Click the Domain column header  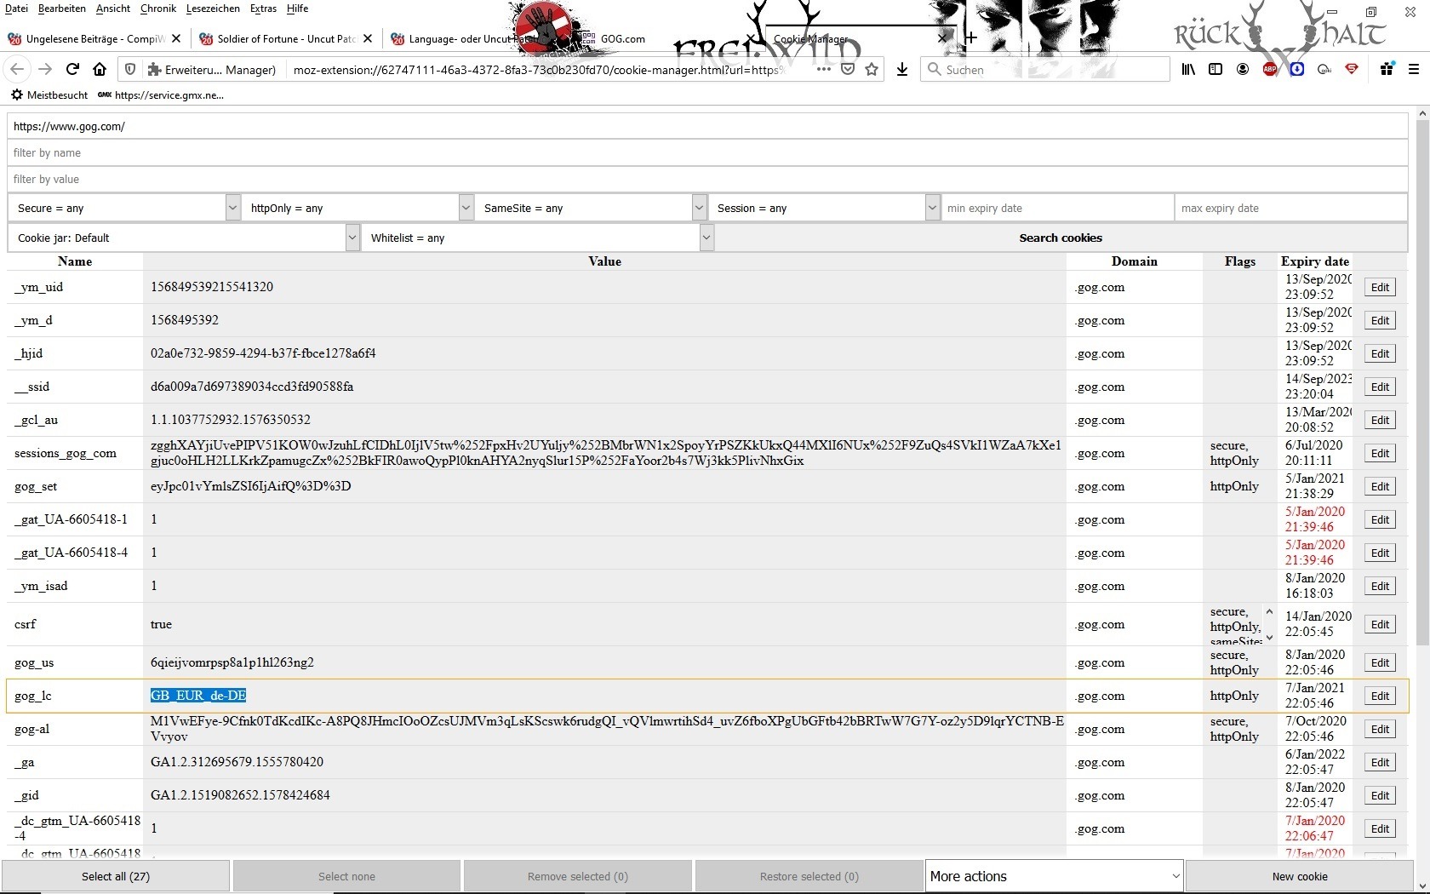(1135, 261)
